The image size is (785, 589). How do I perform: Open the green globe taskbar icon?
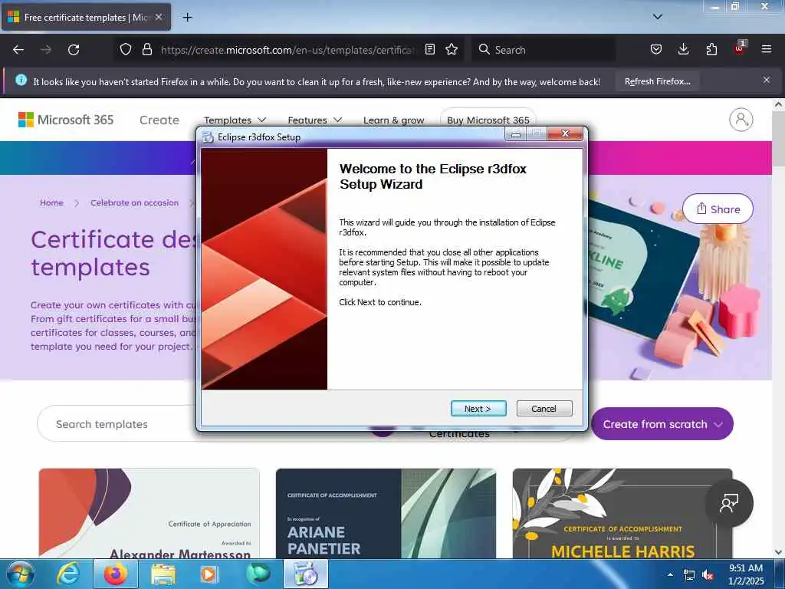pyautogui.click(x=258, y=574)
